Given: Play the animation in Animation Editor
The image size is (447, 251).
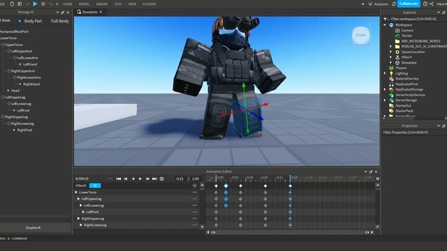Looking at the screenshot, I should (x=140, y=178).
